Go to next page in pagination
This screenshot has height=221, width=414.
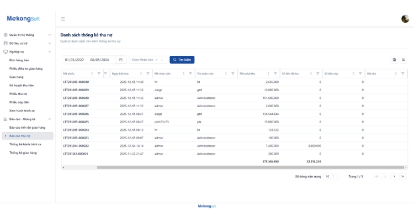[394, 176]
